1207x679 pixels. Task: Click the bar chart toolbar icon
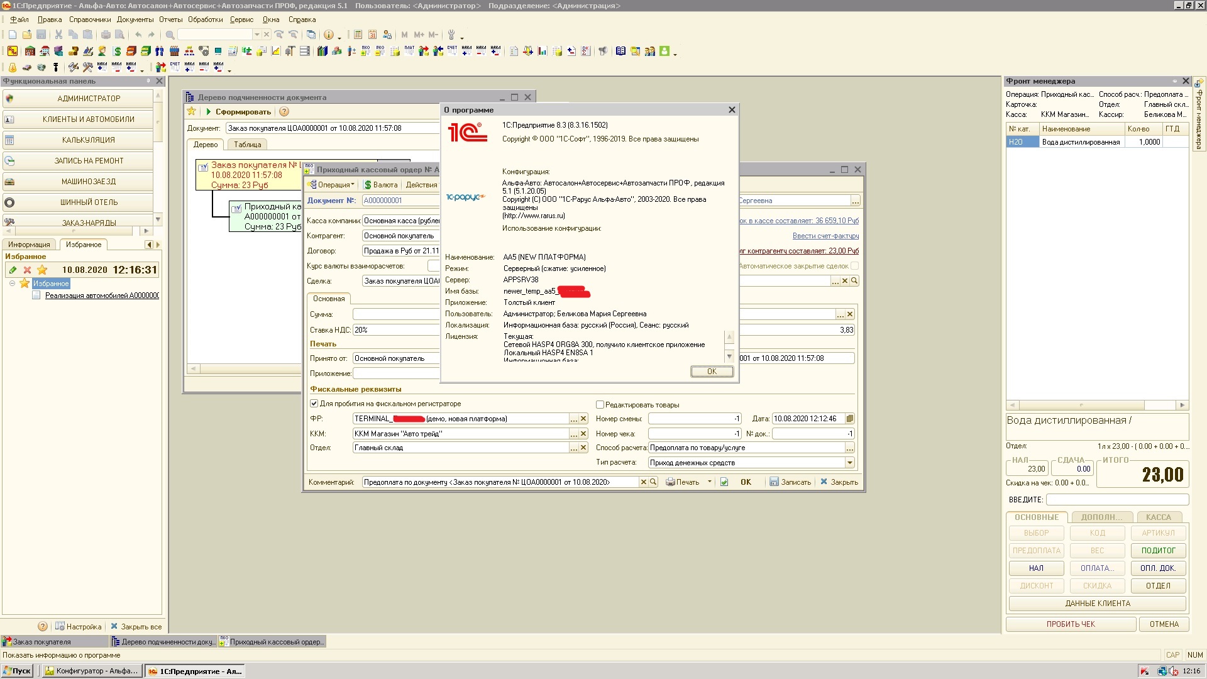coord(542,51)
